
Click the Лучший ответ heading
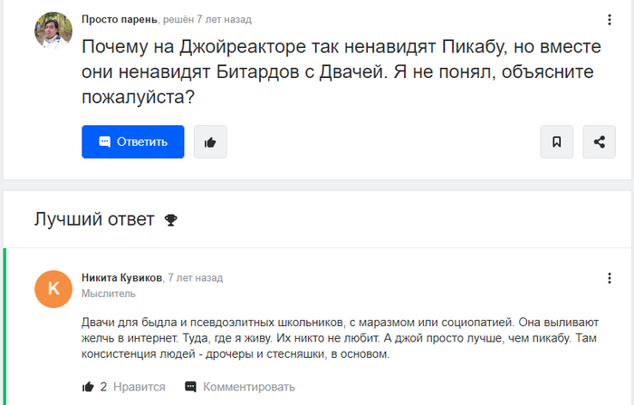click(94, 219)
